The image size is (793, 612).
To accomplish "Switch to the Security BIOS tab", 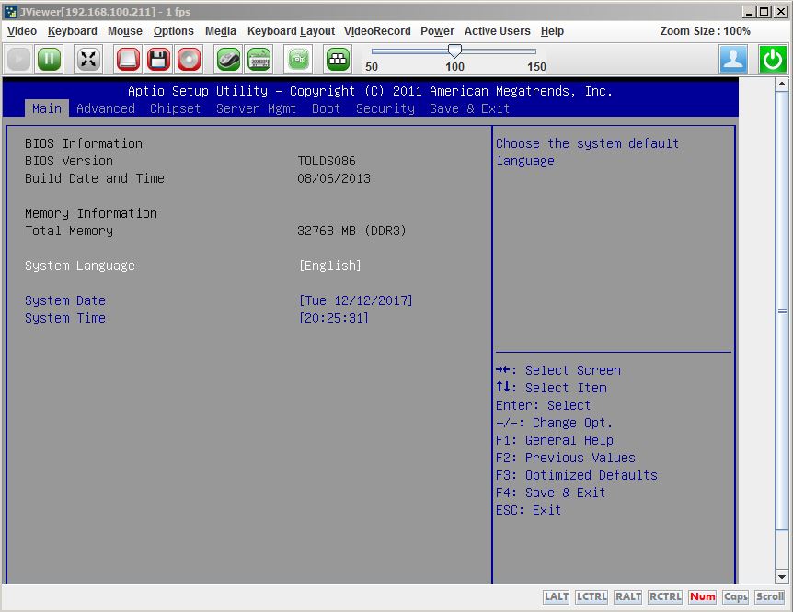I will tap(385, 108).
